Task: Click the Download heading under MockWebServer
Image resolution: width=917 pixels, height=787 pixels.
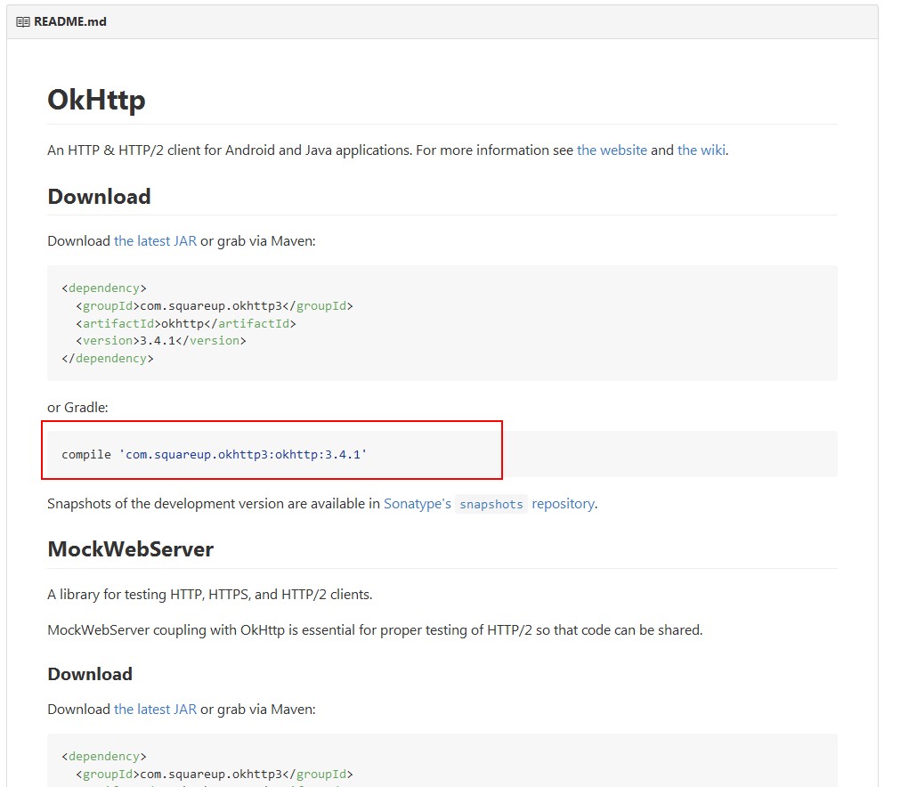Action: 90,674
